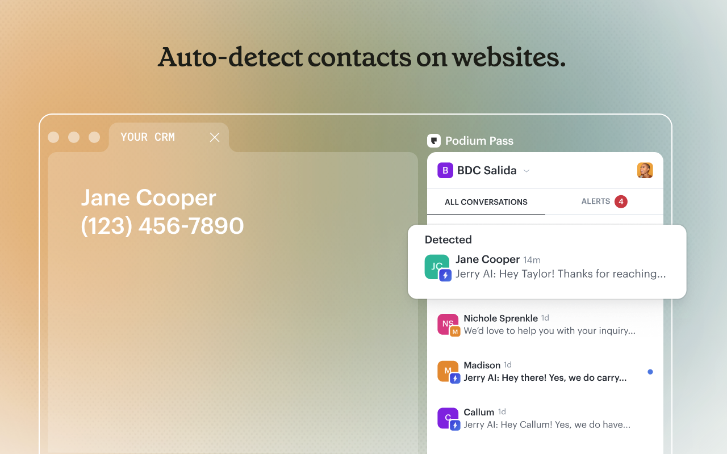Select the YOUR CRM browser tab
Image resolution: width=727 pixels, height=454 pixels.
(x=169, y=137)
